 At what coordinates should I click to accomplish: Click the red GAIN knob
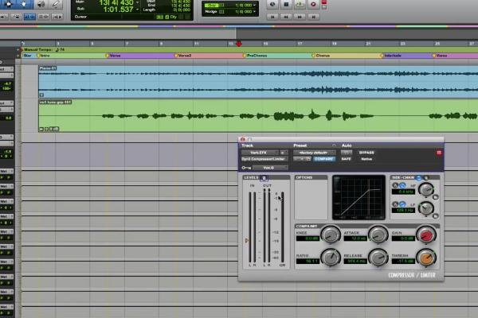(426, 235)
